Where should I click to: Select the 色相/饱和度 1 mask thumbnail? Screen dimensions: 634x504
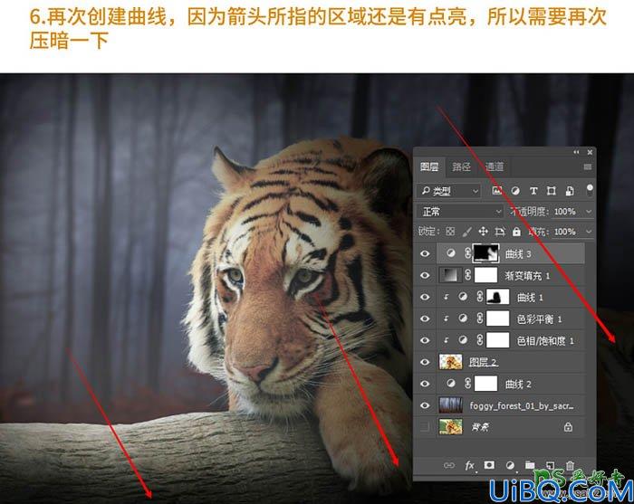point(498,340)
